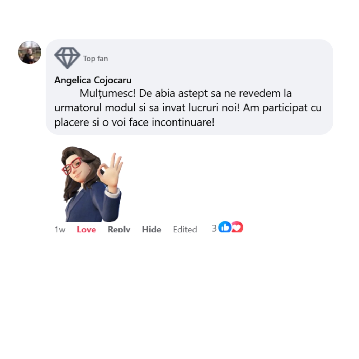
Task: Click the blue thumbs-up reaction icon
Action: coord(225,227)
